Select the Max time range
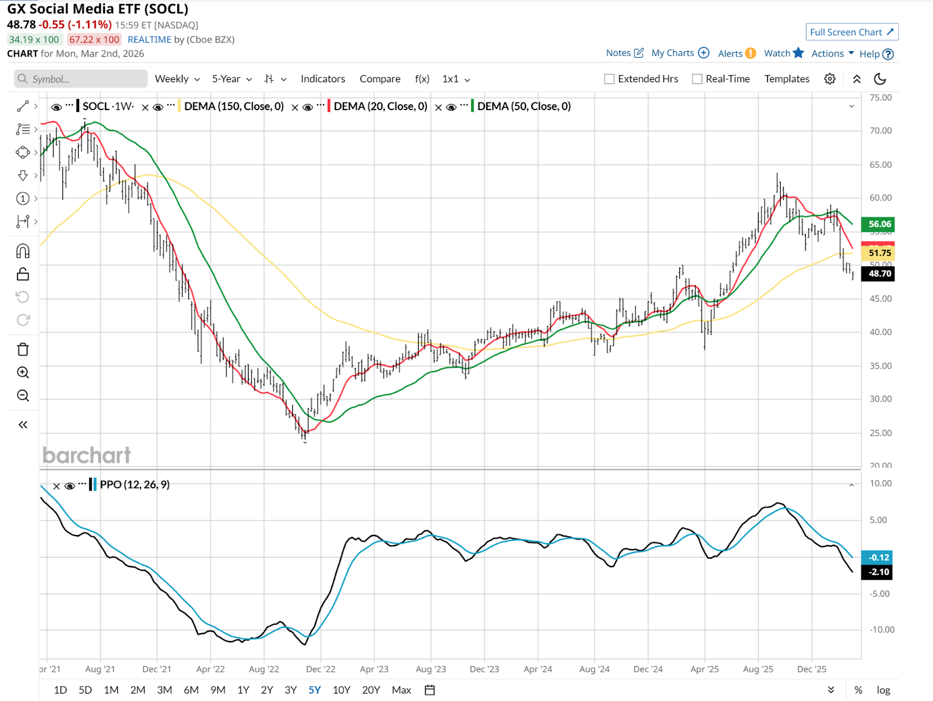 tap(402, 690)
